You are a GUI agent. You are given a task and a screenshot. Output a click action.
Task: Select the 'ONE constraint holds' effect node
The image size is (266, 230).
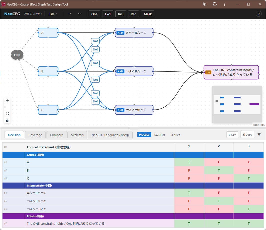point(231,72)
